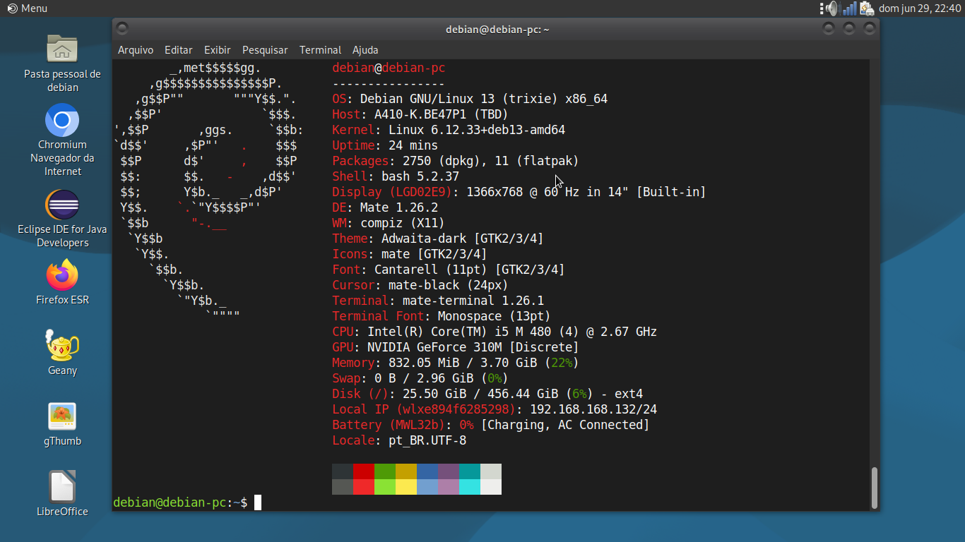Click the DE: Mate 1.26.2 line
965x542 pixels.
[385, 207]
